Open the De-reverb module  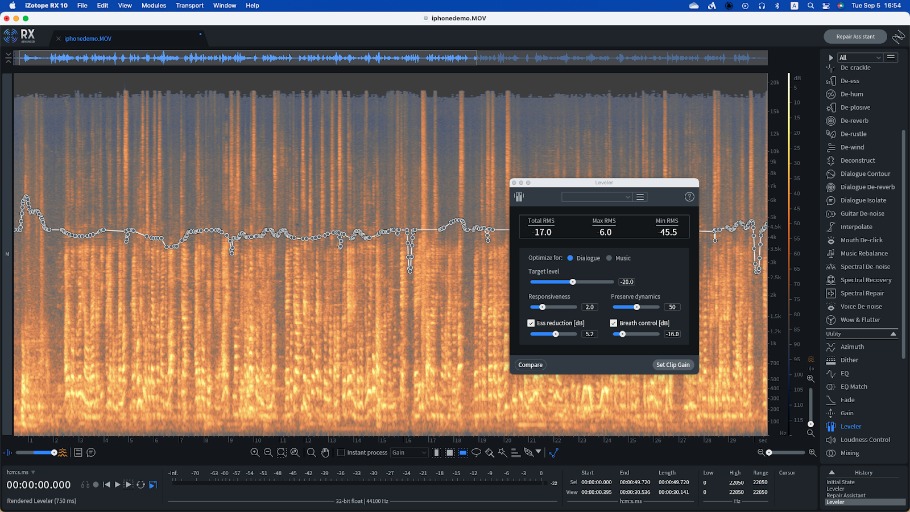pos(854,121)
